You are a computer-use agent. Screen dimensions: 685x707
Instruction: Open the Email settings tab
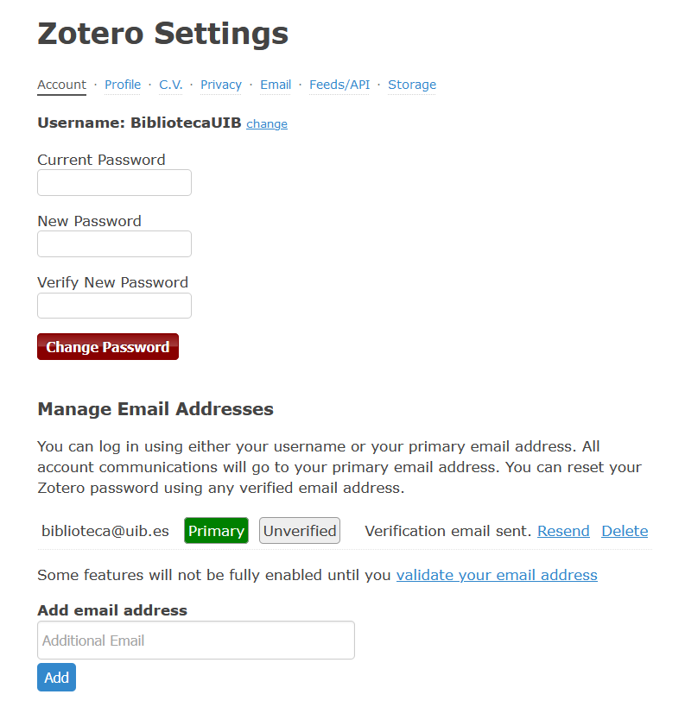[276, 85]
